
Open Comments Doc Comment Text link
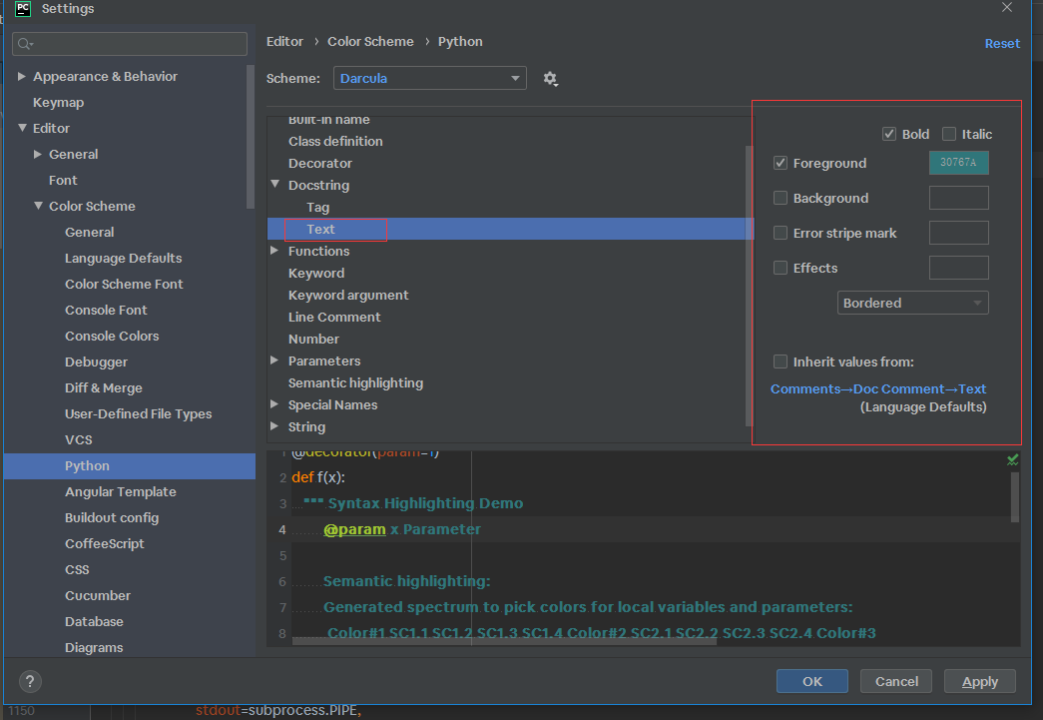click(878, 388)
